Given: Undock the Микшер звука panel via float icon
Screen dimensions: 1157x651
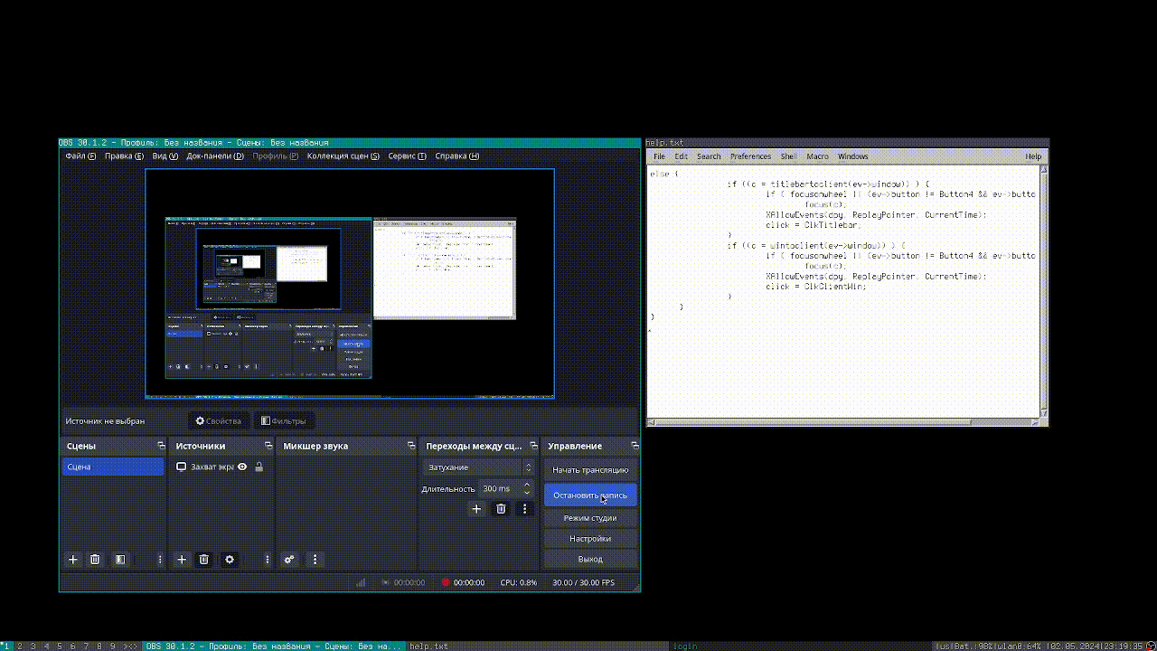Looking at the screenshot, I should point(411,446).
